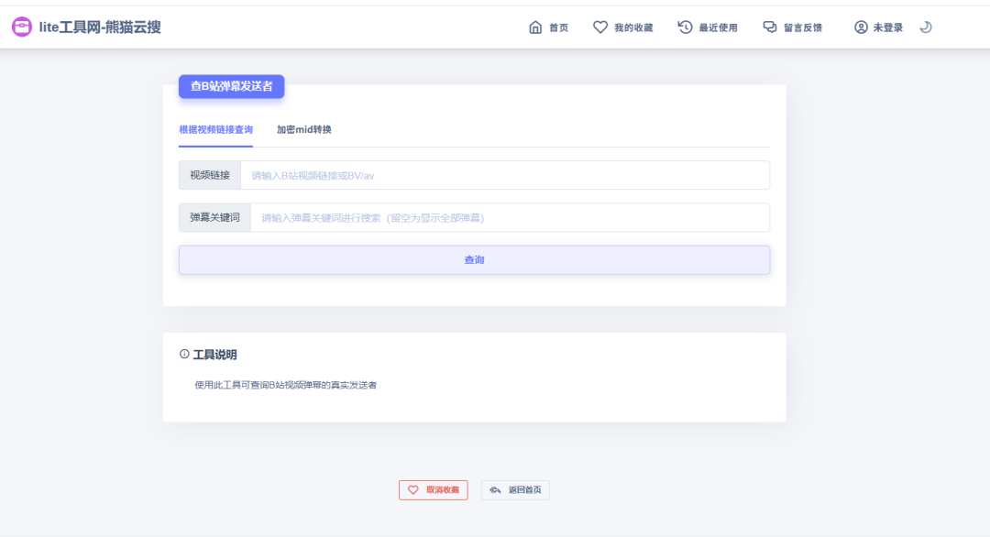The image size is (990, 537).
Task: Click into the 弹幕关键词 search field
Action: [509, 218]
